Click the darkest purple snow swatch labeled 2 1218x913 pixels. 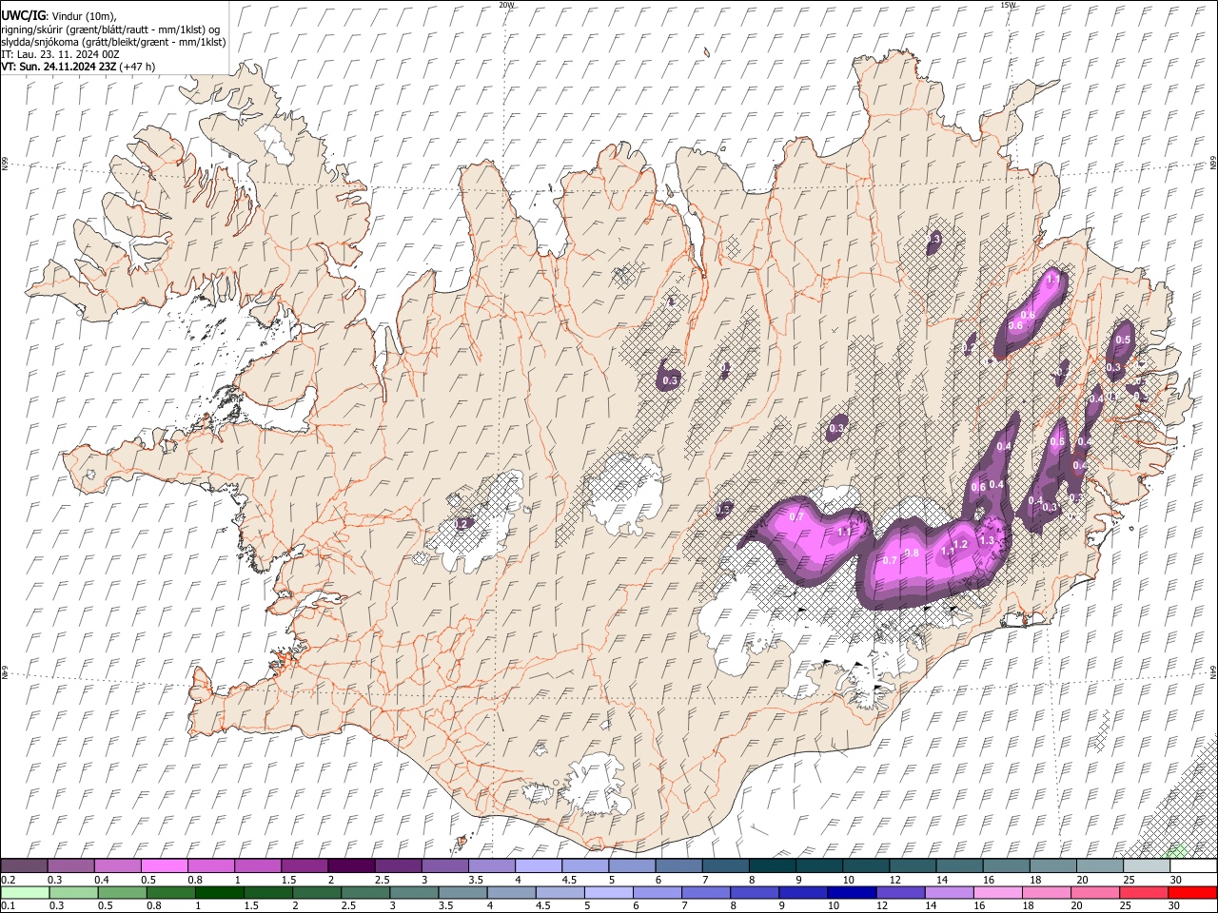click(x=351, y=865)
